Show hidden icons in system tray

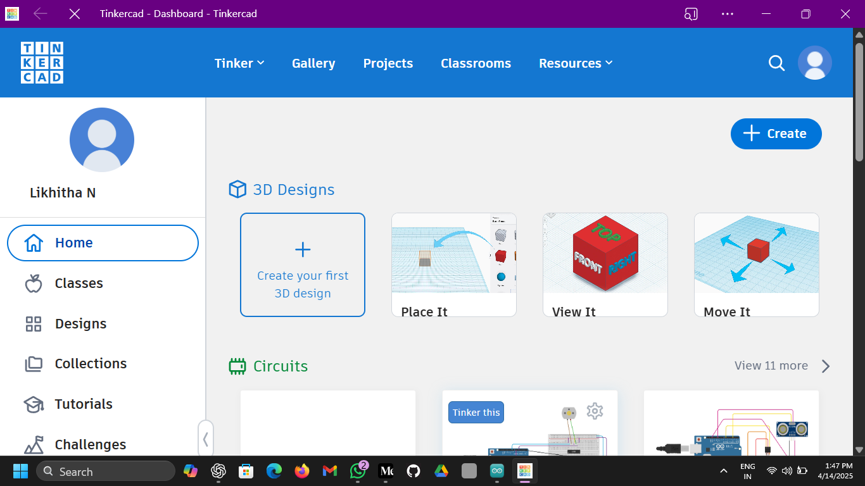[724, 471]
